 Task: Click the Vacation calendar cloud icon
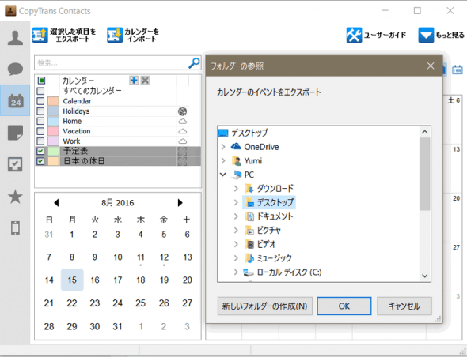(183, 131)
